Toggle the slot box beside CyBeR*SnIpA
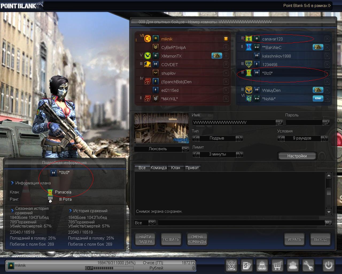Image resolution: width=342 pixels, height=274 pixels. 226,47
